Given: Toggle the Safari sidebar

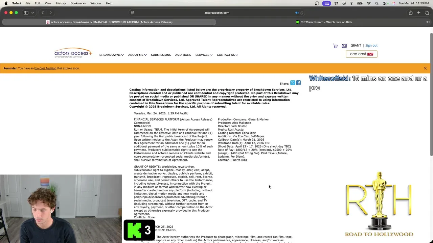Looking at the screenshot, I should click(x=26, y=13).
